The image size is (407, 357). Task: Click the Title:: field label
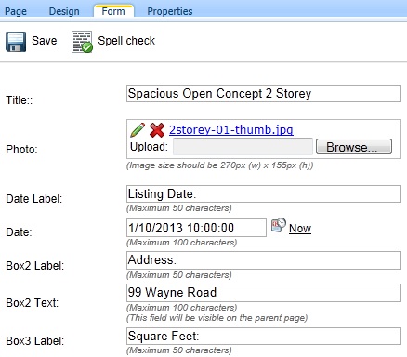coord(20,100)
